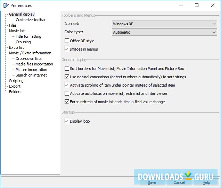Go to the Scripting preferences
The image size is (221, 188).
[x=16, y=81]
